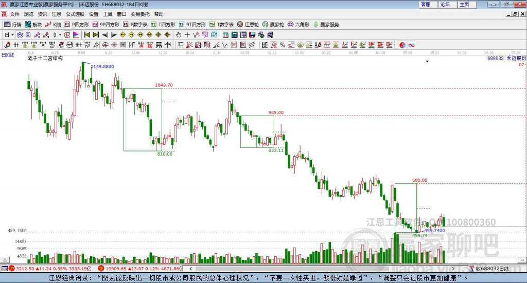
Task: Open the 窗口 menu
Action: [121, 14]
